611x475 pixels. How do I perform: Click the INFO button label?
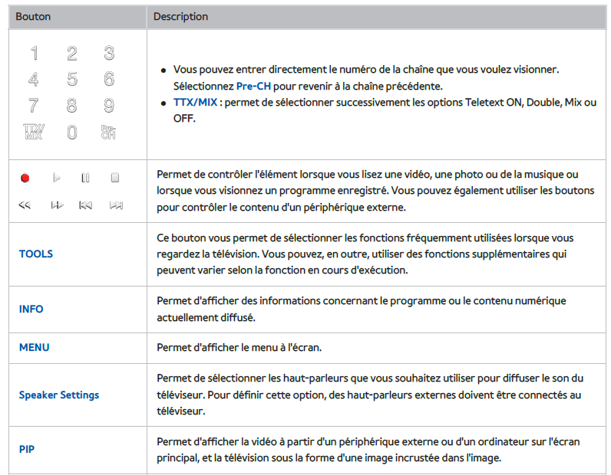31,310
